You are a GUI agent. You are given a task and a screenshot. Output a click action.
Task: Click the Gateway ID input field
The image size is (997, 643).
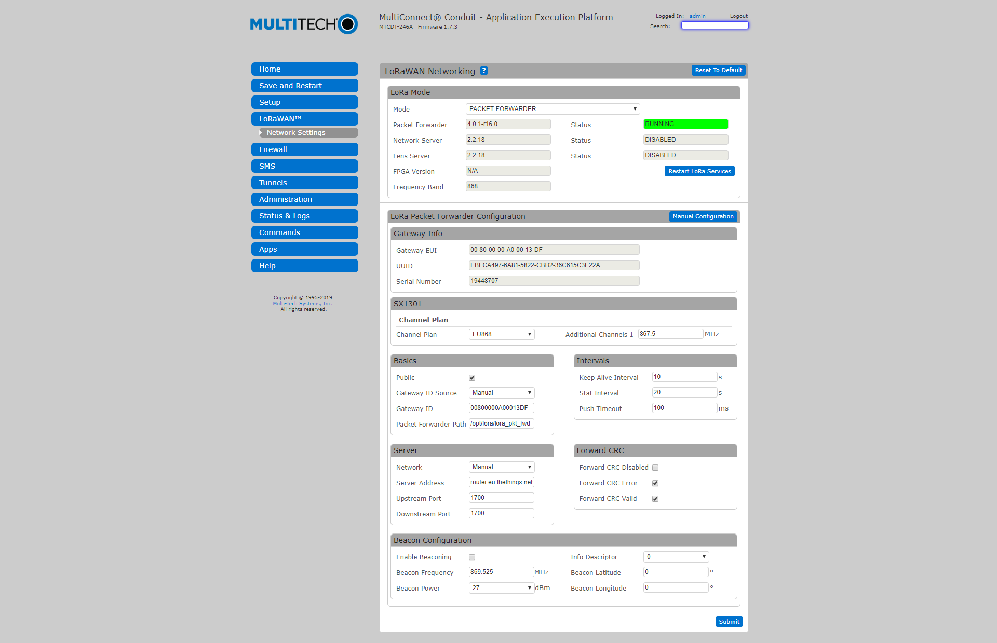click(x=502, y=408)
